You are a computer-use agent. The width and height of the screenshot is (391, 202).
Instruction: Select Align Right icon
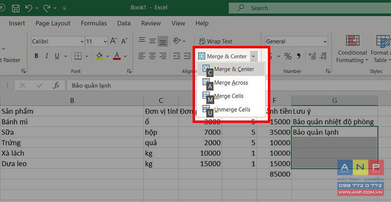pos(163,56)
